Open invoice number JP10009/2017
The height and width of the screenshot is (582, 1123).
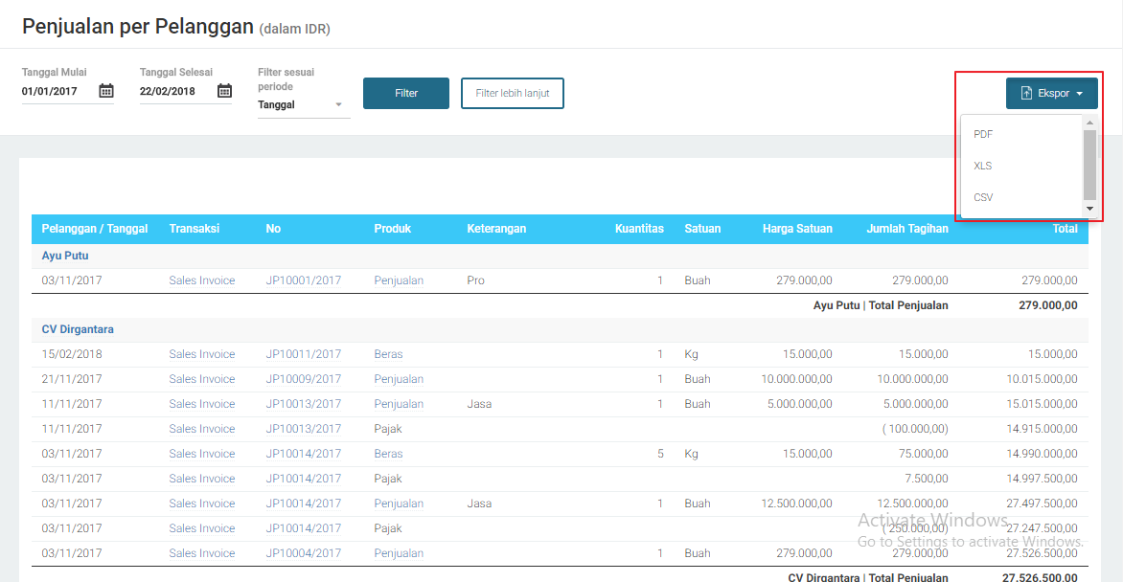(x=304, y=380)
